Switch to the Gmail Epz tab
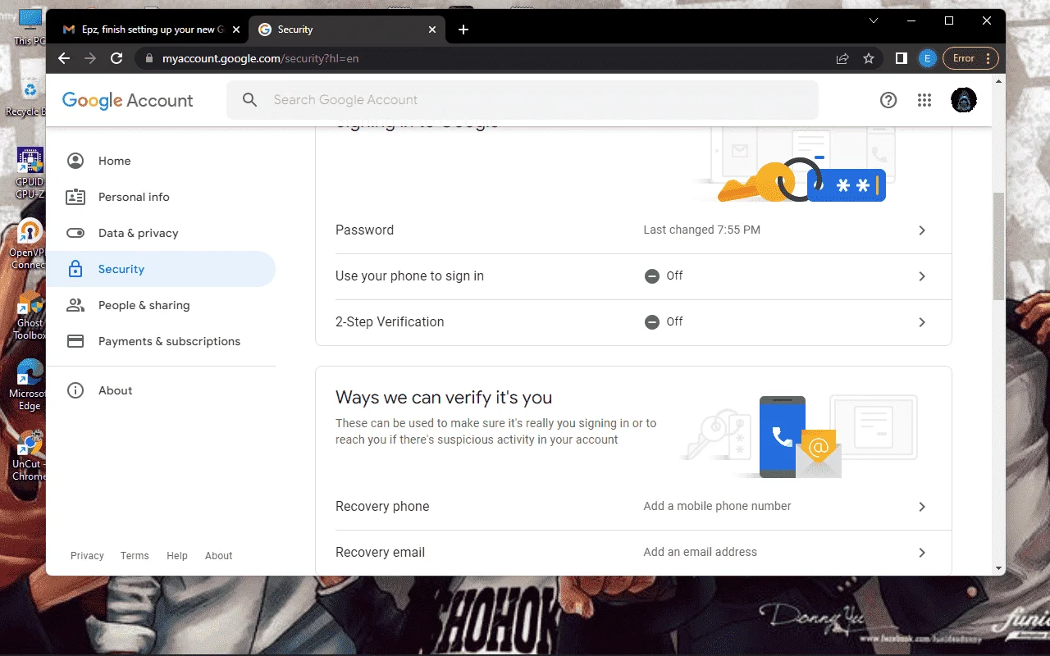 [x=151, y=30]
